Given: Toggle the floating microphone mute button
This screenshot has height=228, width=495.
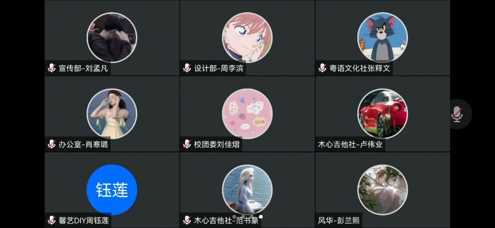Looking at the screenshot, I should coord(456,114).
